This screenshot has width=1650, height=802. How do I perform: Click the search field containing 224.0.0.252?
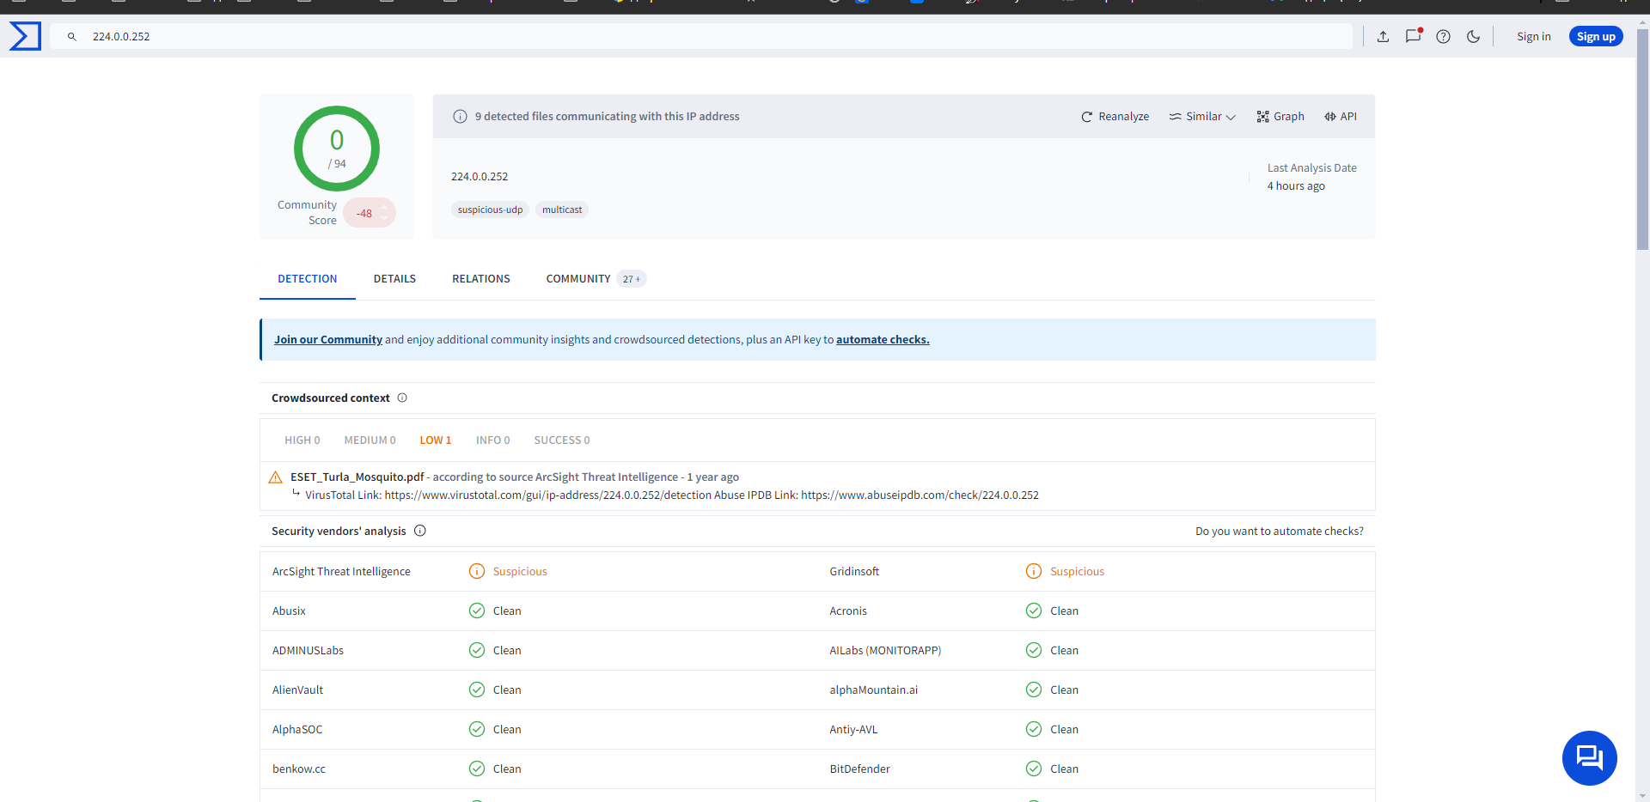click(701, 36)
